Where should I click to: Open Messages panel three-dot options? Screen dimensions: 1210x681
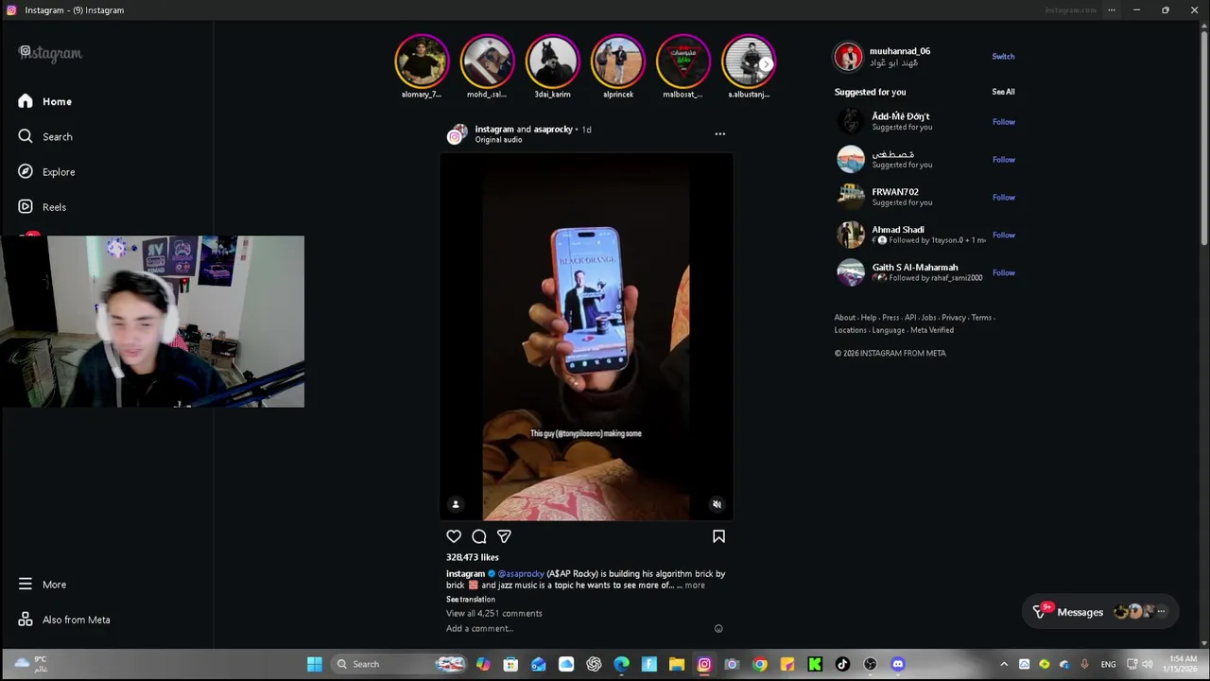1161,612
